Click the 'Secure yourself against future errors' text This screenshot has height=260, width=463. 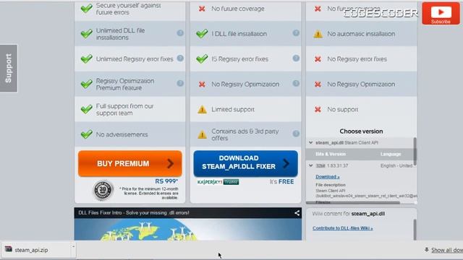pyautogui.click(x=128, y=9)
